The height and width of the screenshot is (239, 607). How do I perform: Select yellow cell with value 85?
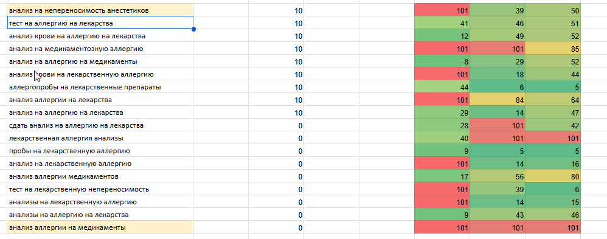click(553, 49)
